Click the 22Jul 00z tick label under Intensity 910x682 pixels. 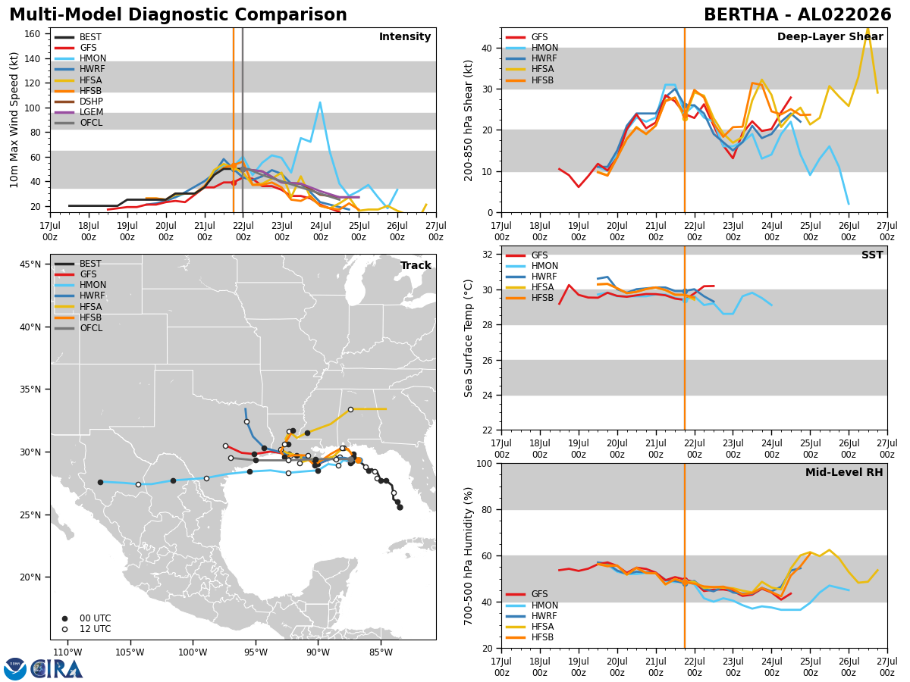point(243,231)
